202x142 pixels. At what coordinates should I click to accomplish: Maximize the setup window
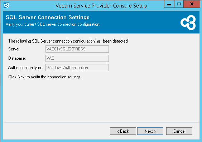(x=179, y=4)
